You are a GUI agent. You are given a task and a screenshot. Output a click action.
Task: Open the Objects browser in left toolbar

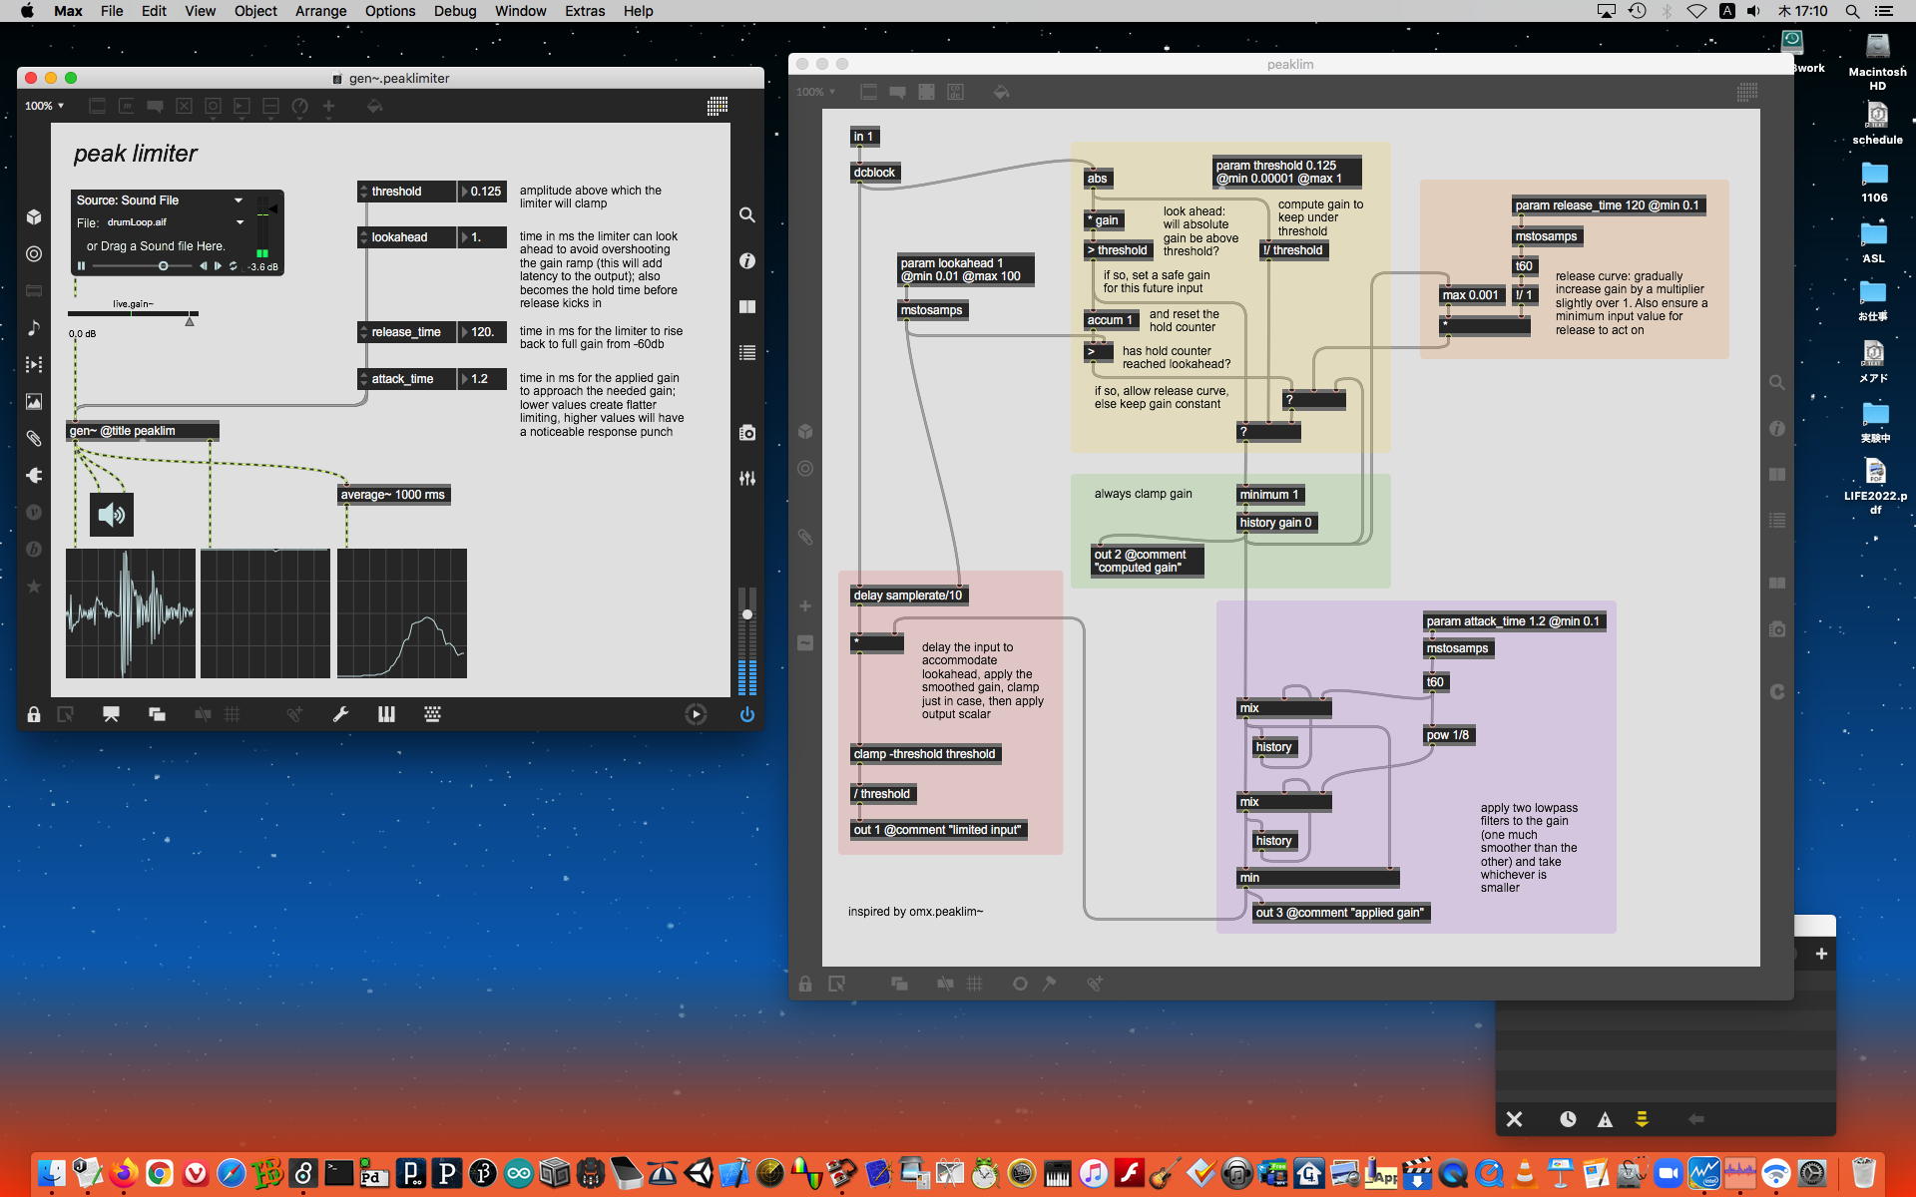point(34,216)
